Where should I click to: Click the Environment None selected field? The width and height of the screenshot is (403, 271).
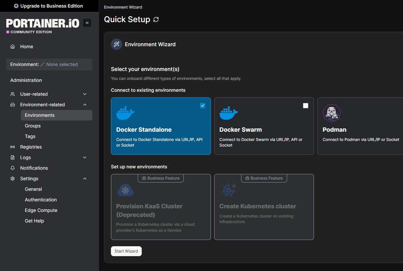click(49, 64)
